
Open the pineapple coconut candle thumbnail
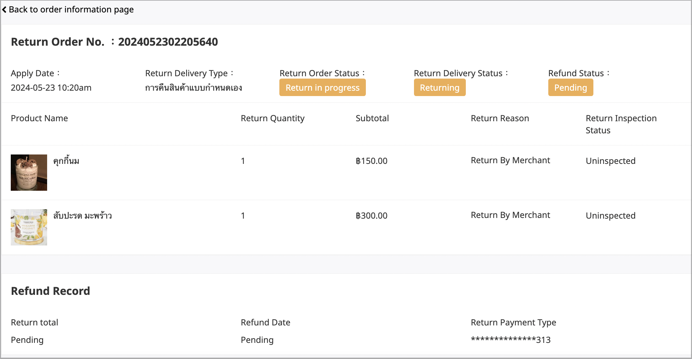coord(29,227)
